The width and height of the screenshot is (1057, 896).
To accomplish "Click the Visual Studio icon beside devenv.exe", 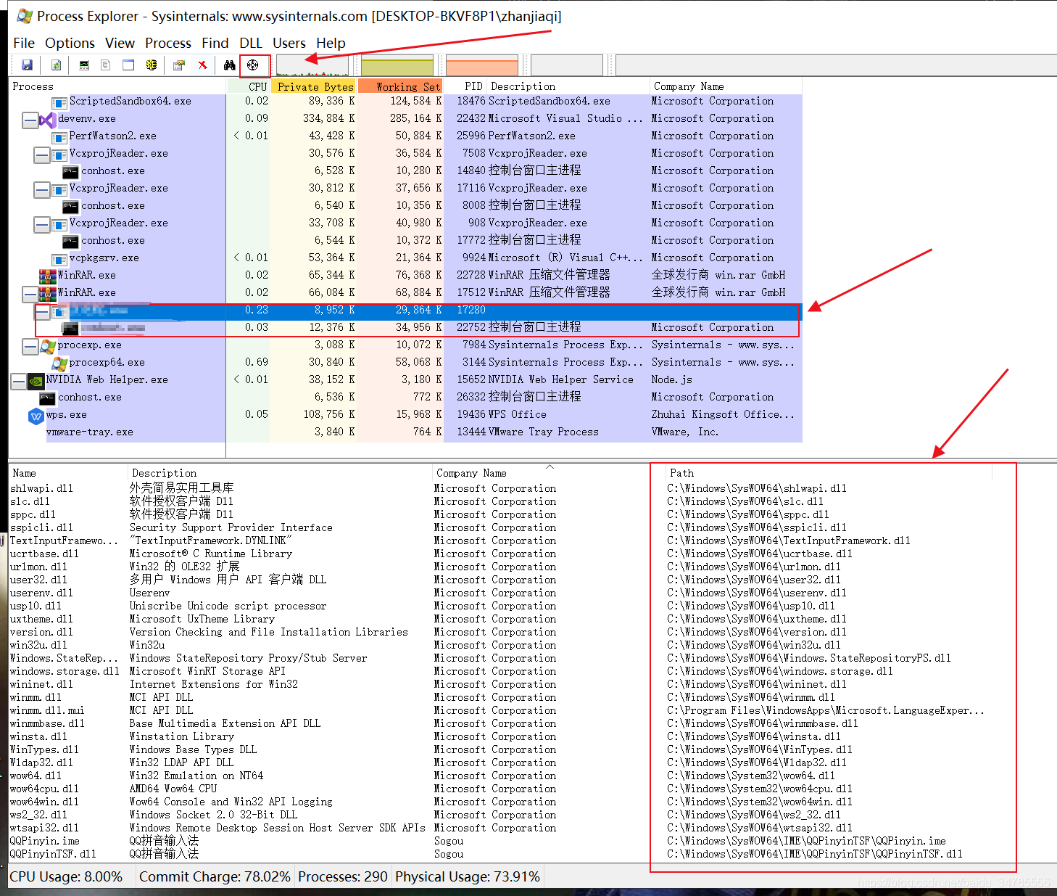I will tap(48, 119).
